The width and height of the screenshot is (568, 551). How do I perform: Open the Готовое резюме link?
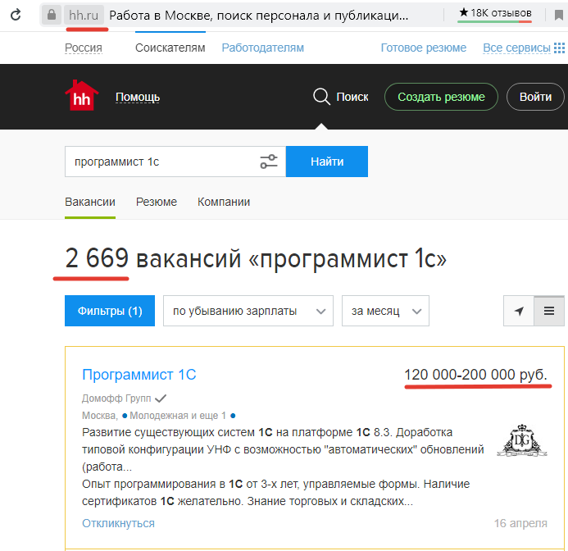pyautogui.click(x=424, y=48)
